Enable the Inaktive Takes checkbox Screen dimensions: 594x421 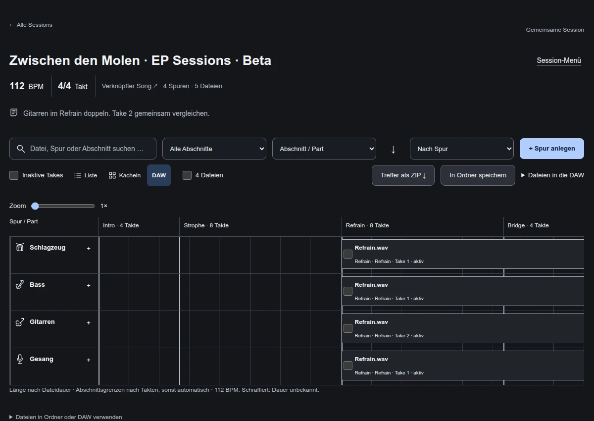(14, 175)
